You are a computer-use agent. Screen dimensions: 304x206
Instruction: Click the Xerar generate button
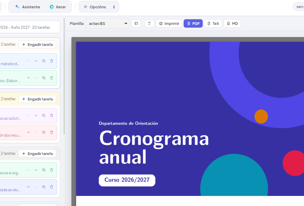(57, 7)
